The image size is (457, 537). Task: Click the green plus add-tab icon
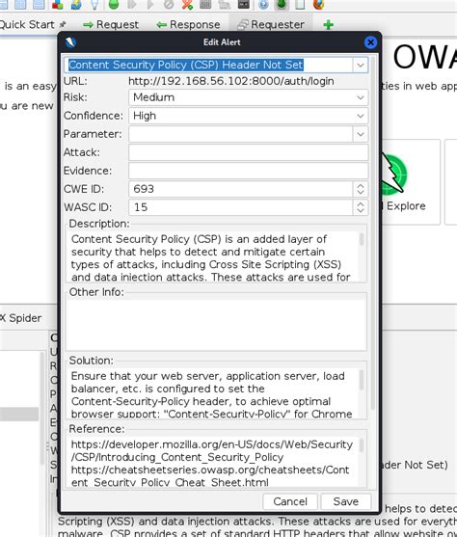(328, 25)
